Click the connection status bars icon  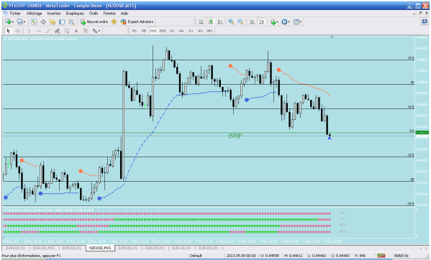click(x=381, y=256)
